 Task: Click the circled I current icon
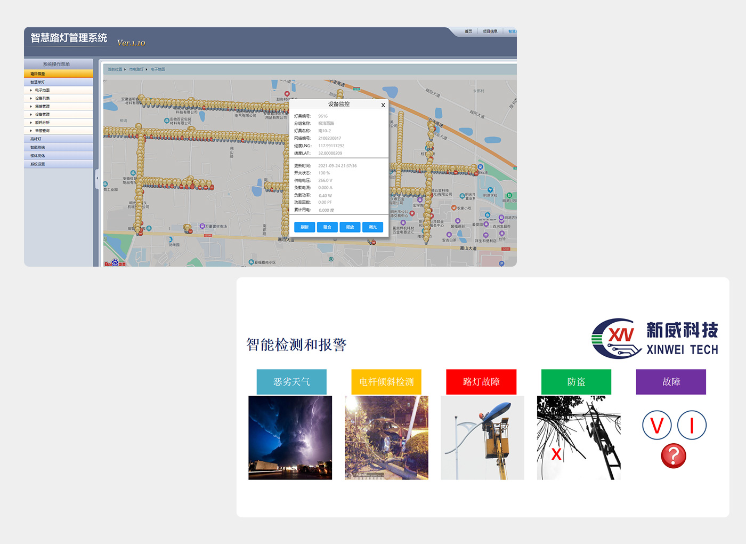pos(692,426)
